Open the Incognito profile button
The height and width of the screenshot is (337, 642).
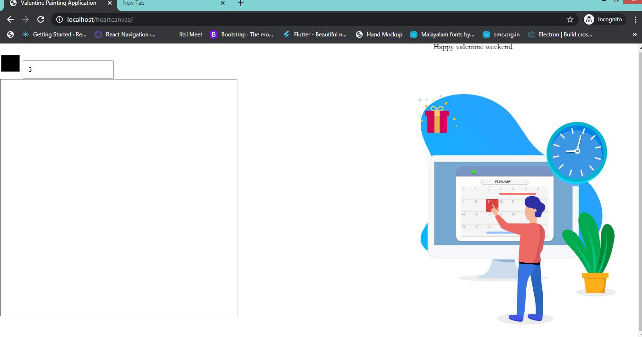click(x=604, y=19)
